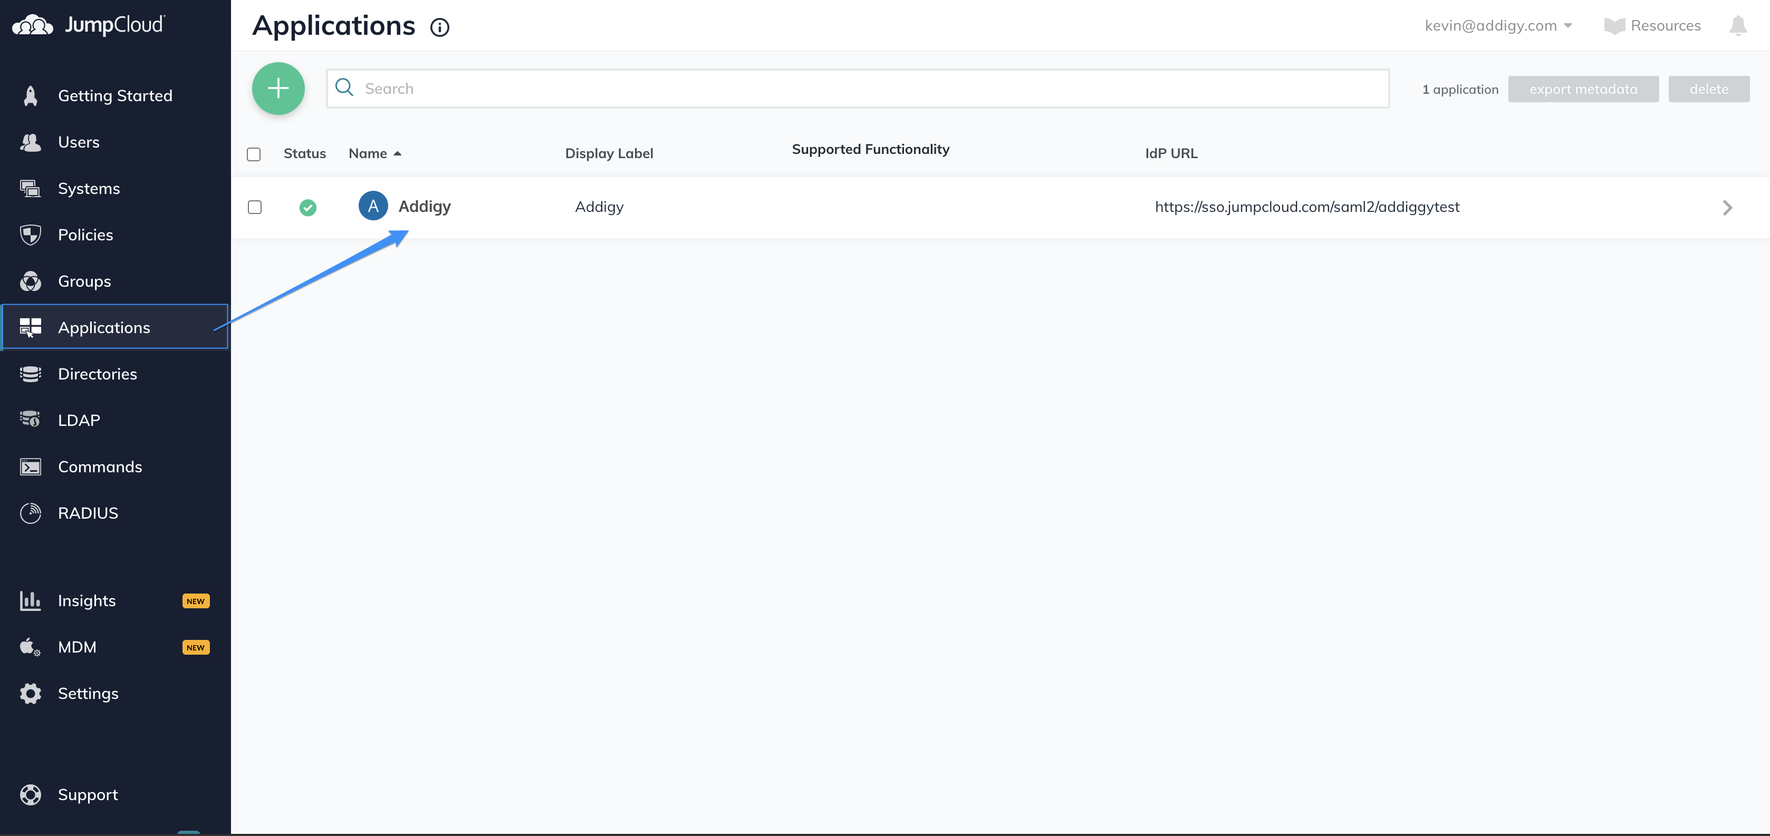This screenshot has width=1770, height=836.
Task: Click the JumpCloud logo
Action: coord(89,25)
